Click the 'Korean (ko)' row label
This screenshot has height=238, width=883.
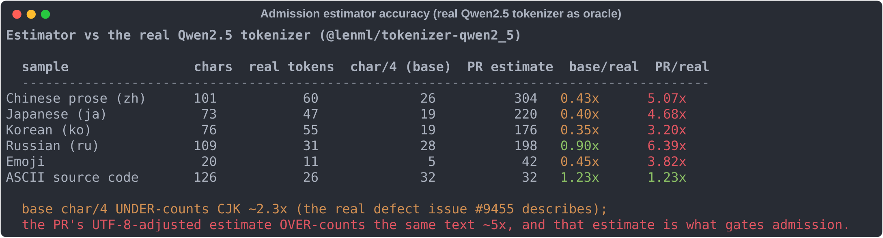click(49, 130)
